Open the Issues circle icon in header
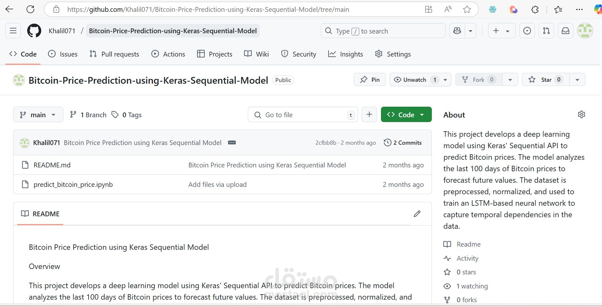Image resolution: width=602 pixels, height=307 pixels. tap(527, 31)
